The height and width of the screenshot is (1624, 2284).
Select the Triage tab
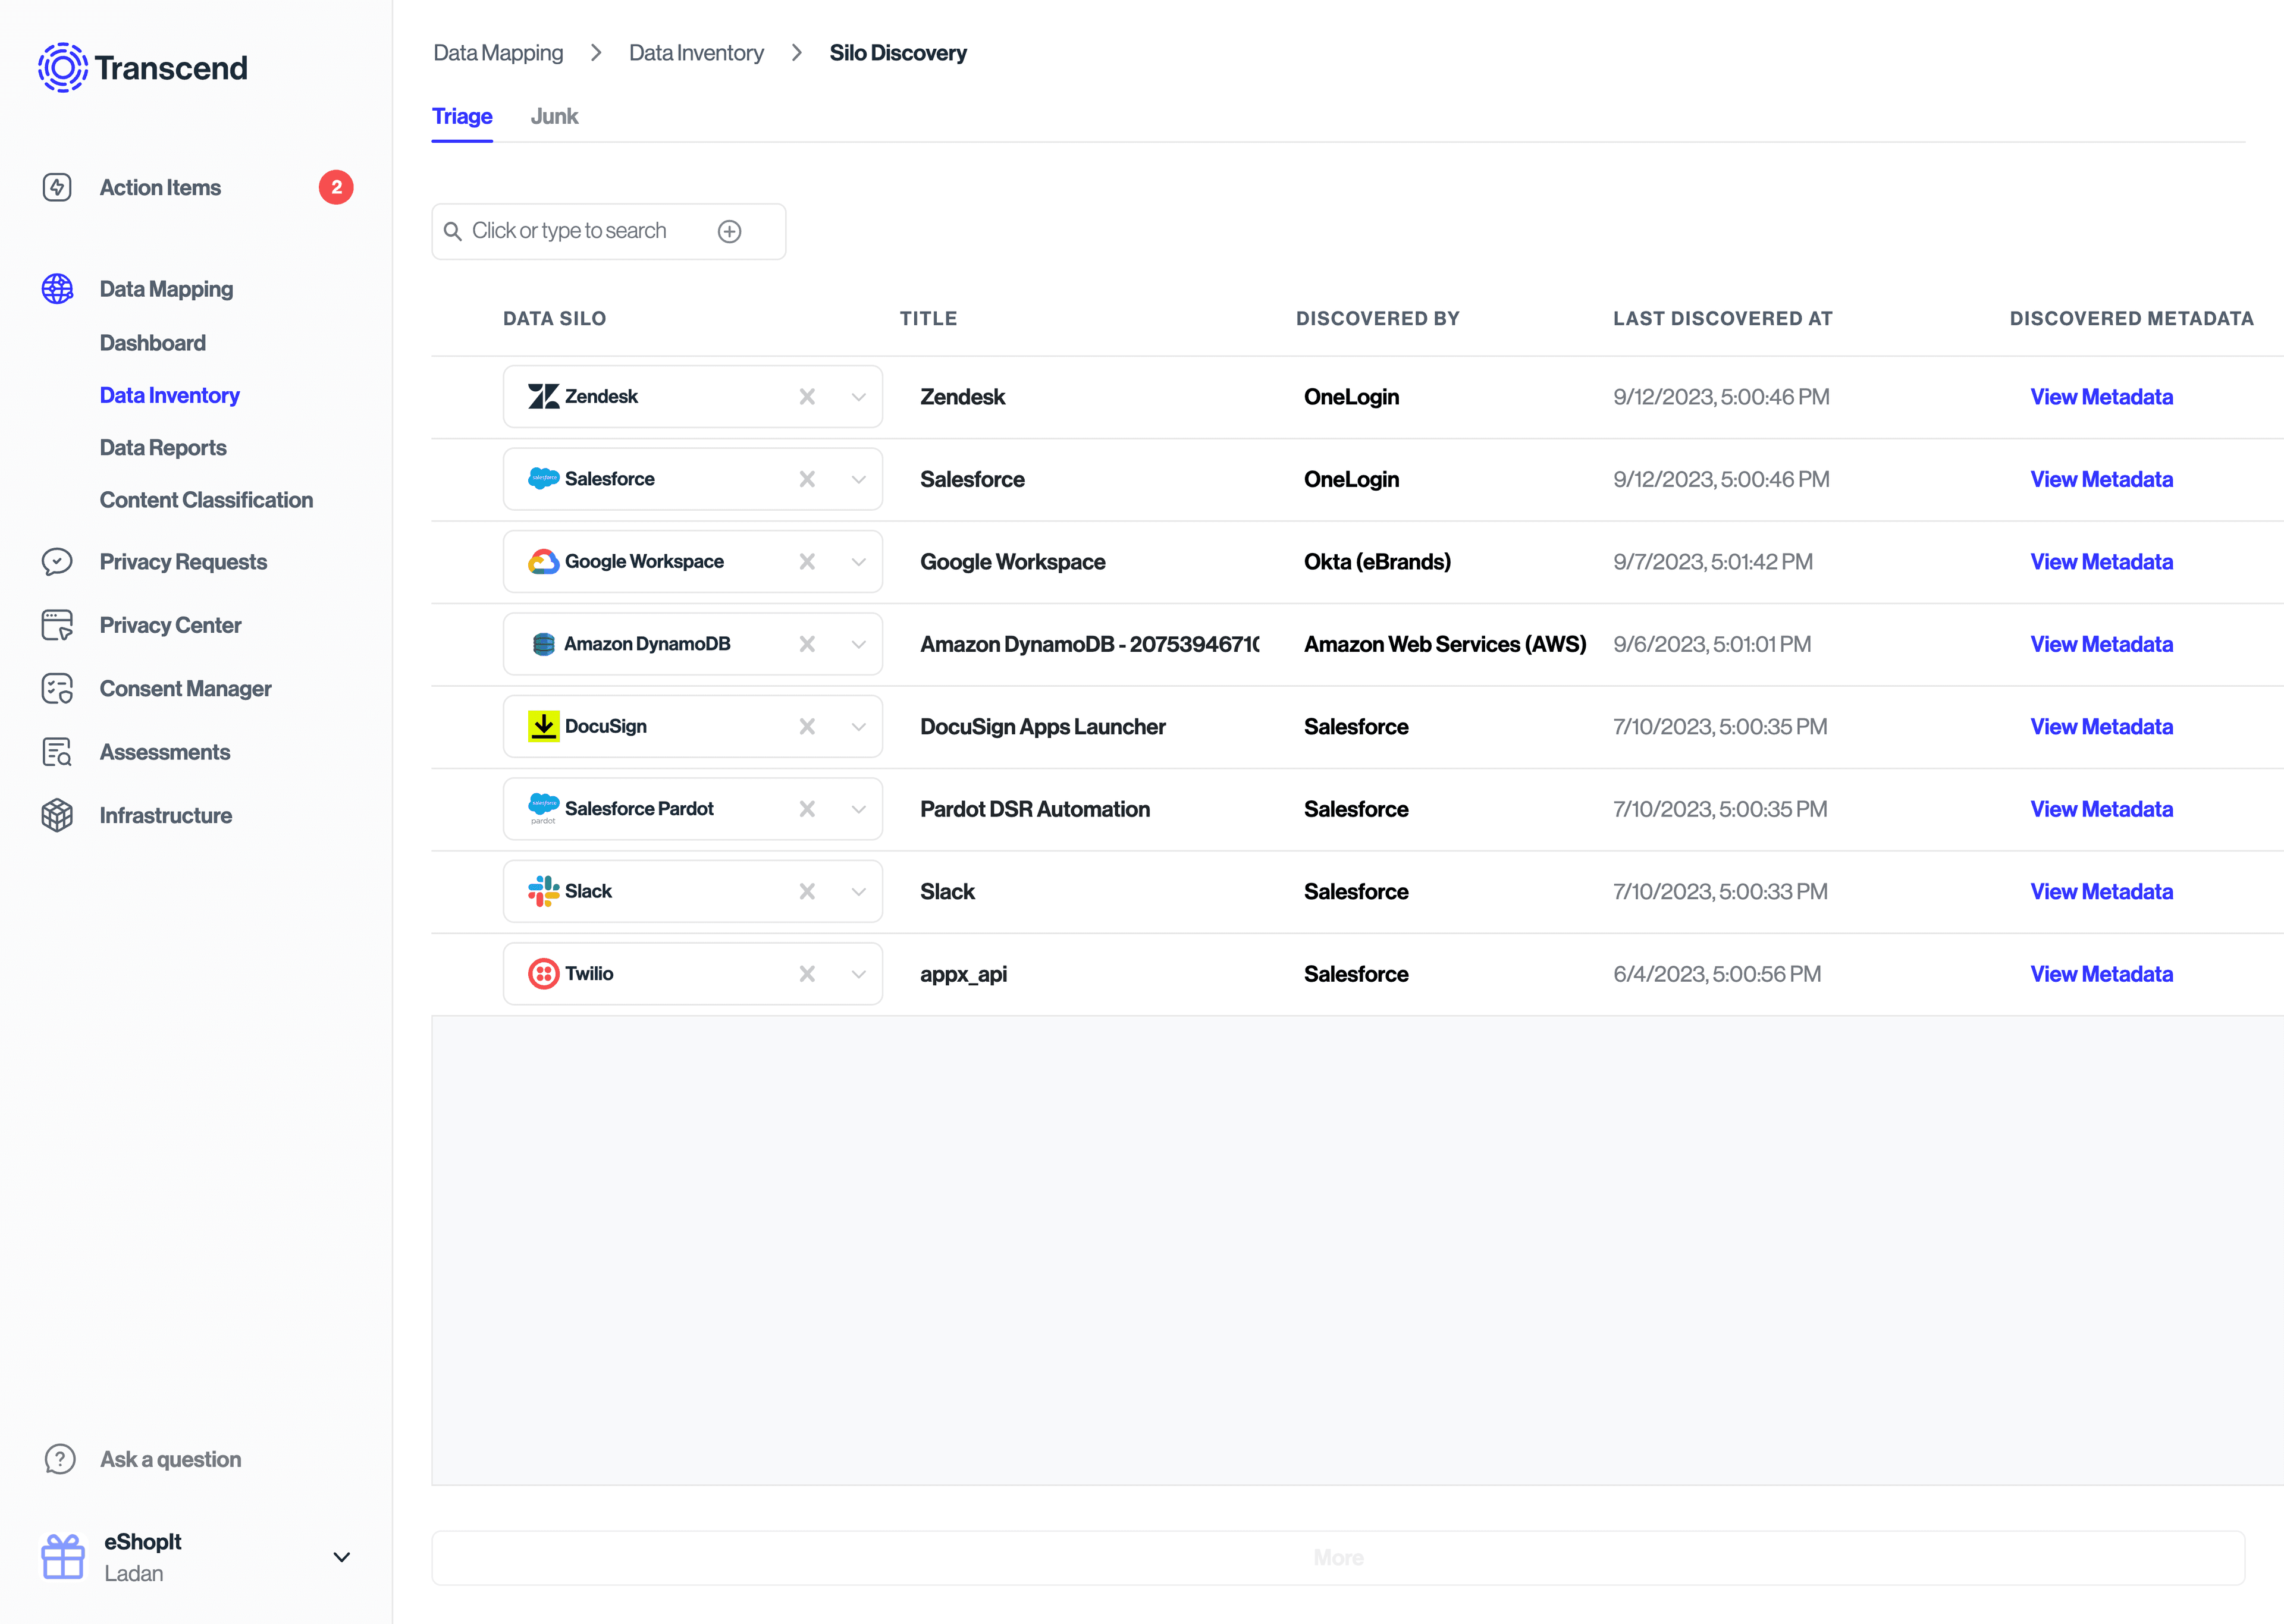tap(462, 116)
